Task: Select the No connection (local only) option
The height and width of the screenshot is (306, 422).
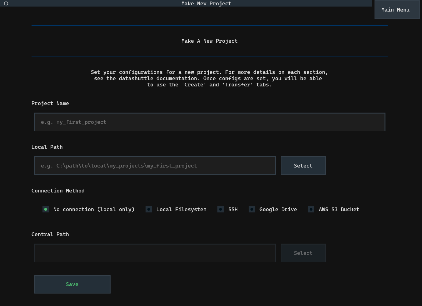Action: click(46, 209)
